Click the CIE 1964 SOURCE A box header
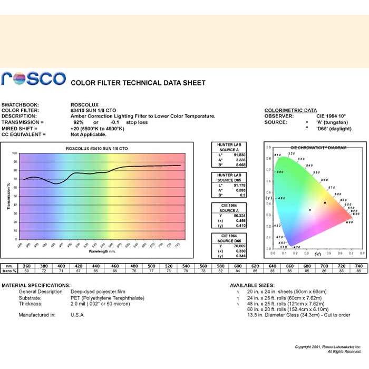Viewport: 369px width, 369px height. coord(229,208)
